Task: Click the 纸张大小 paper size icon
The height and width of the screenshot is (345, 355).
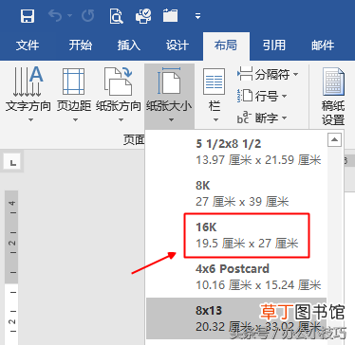Action: 169,81
